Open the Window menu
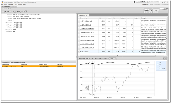171x103 pixels. [20, 5]
